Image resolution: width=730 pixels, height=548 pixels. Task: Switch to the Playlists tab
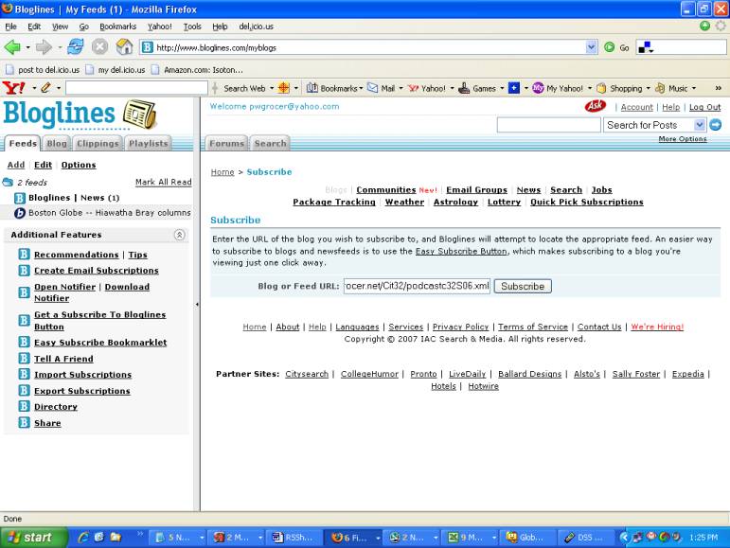coord(149,143)
